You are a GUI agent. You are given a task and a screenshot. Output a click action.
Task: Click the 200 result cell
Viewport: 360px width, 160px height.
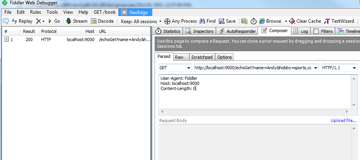pyautogui.click(x=29, y=40)
